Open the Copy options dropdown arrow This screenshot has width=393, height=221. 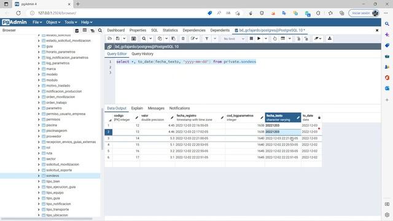click(x=166, y=39)
